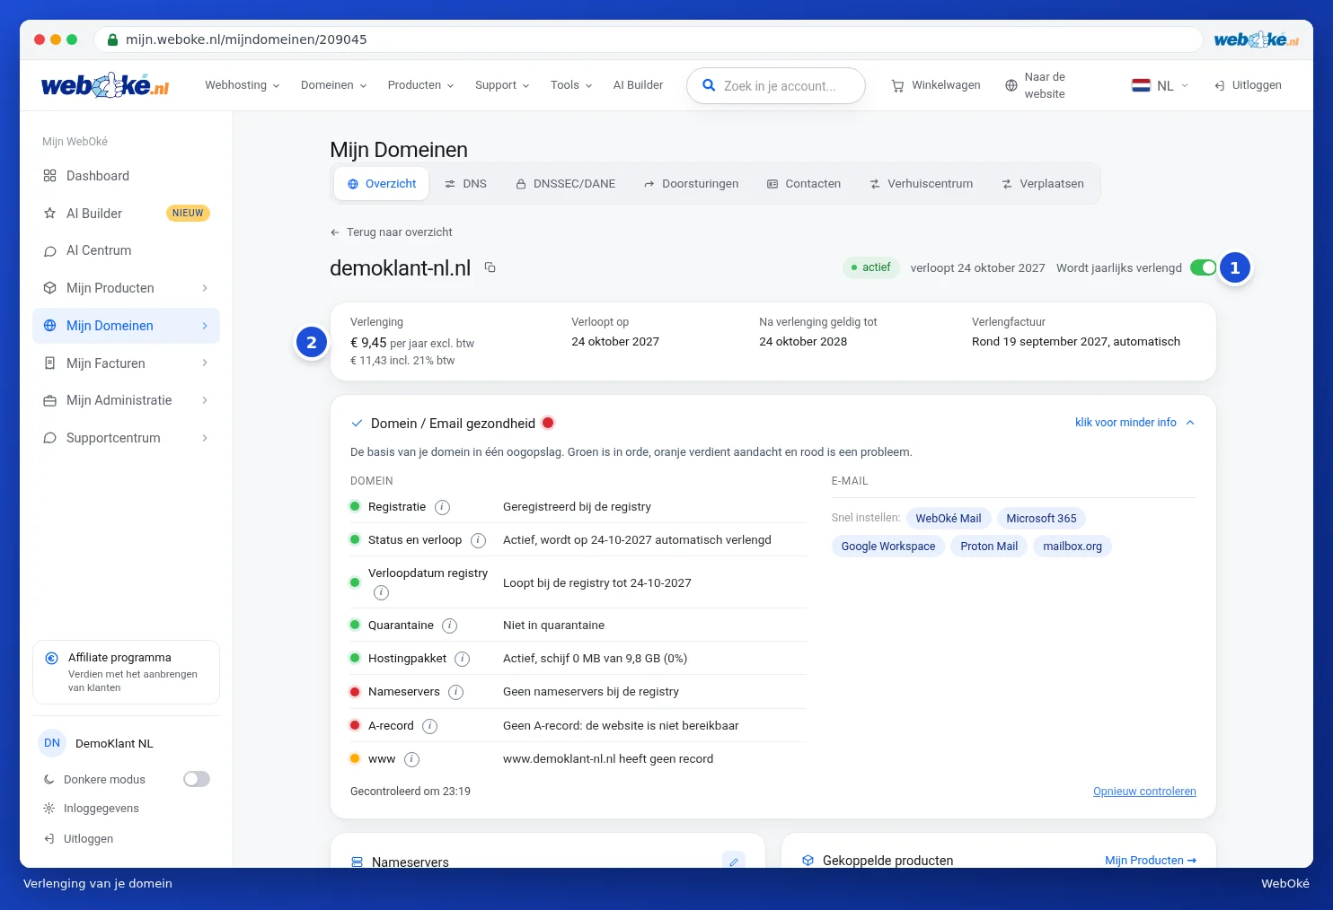Copy the demoklant-nl.nl domain name icon
1333x910 pixels.
[x=490, y=267]
